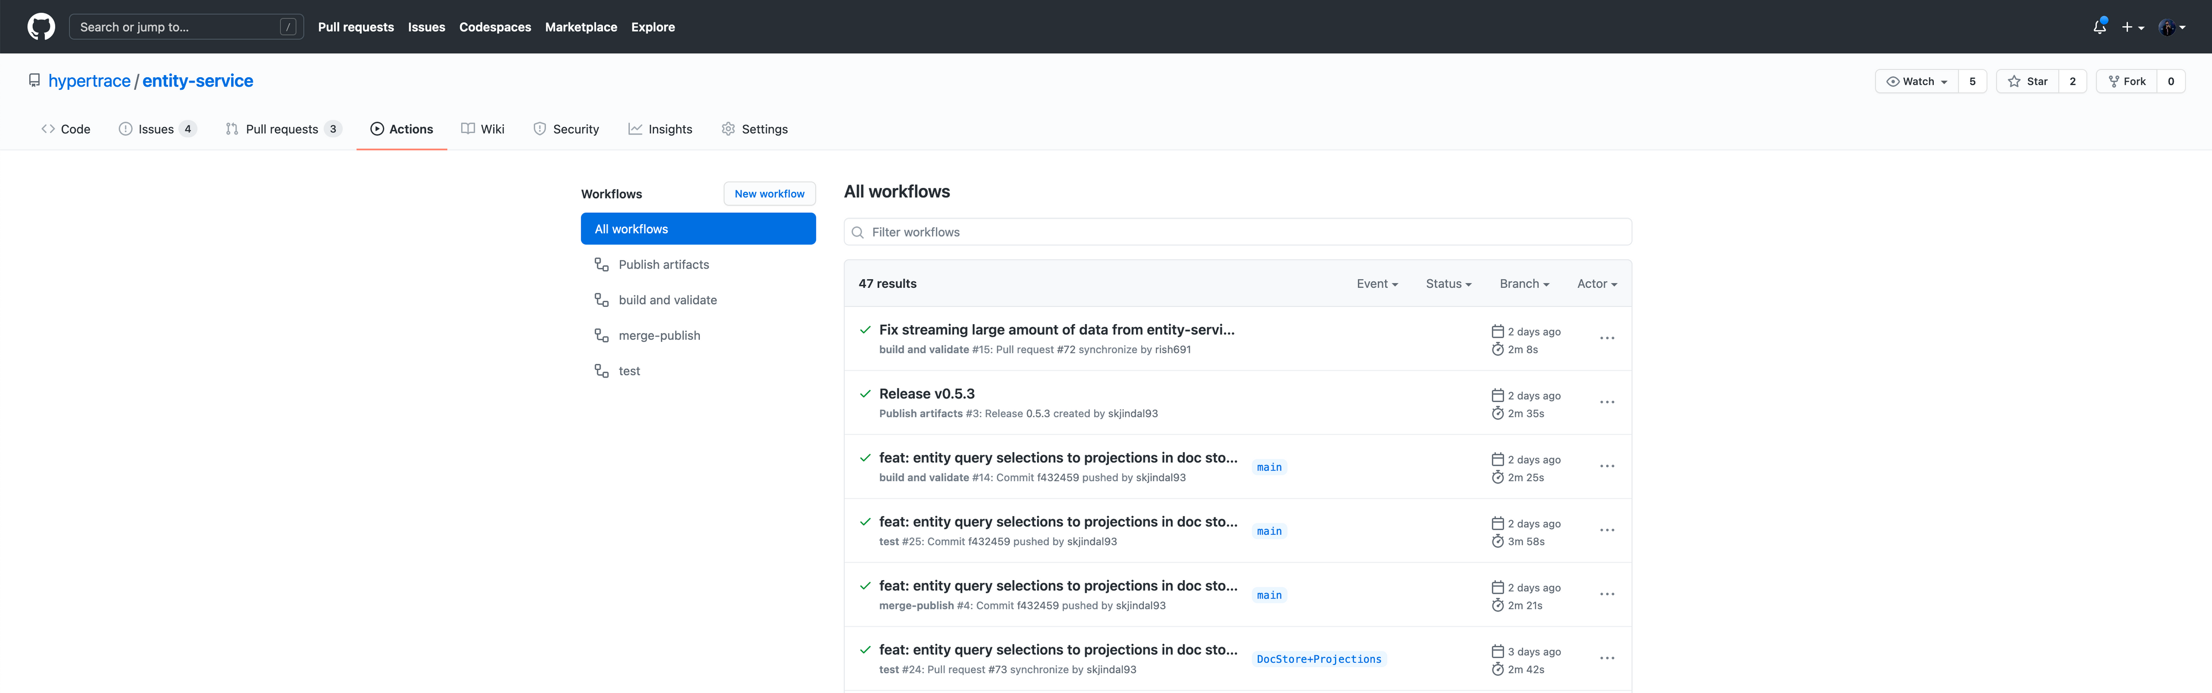The width and height of the screenshot is (2212, 693).
Task: Select the Actions tab
Action: tap(402, 129)
